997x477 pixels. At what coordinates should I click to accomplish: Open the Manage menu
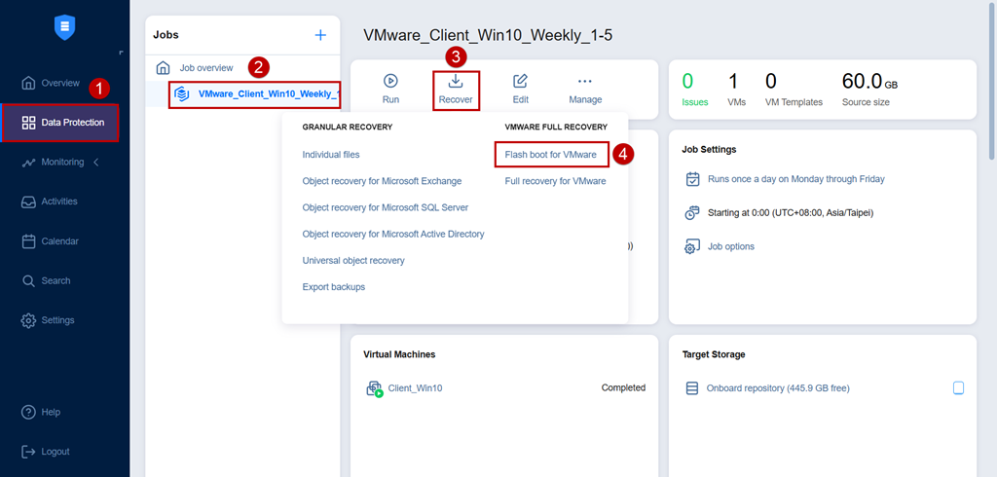click(585, 89)
